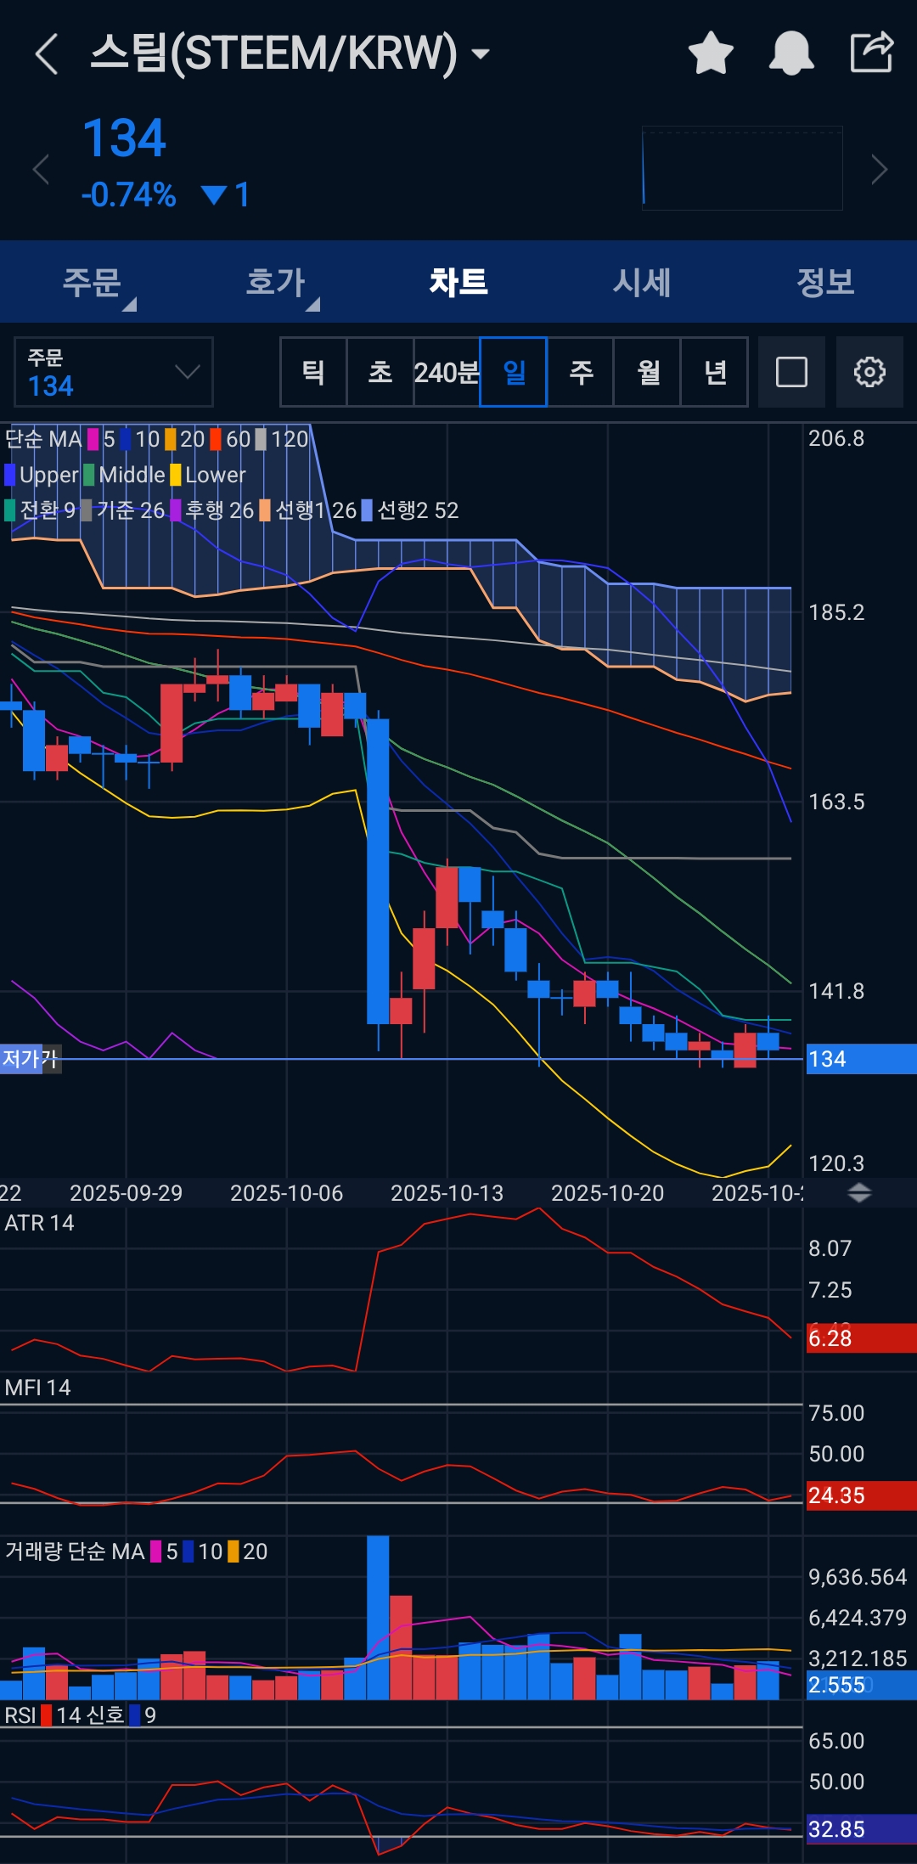This screenshot has height=1864, width=917.
Task: Share the chart using share icon
Action: [872, 52]
